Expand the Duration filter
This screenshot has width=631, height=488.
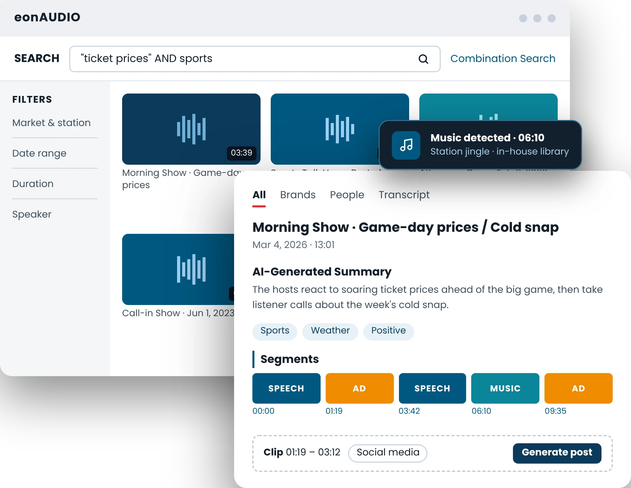coord(33,184)
